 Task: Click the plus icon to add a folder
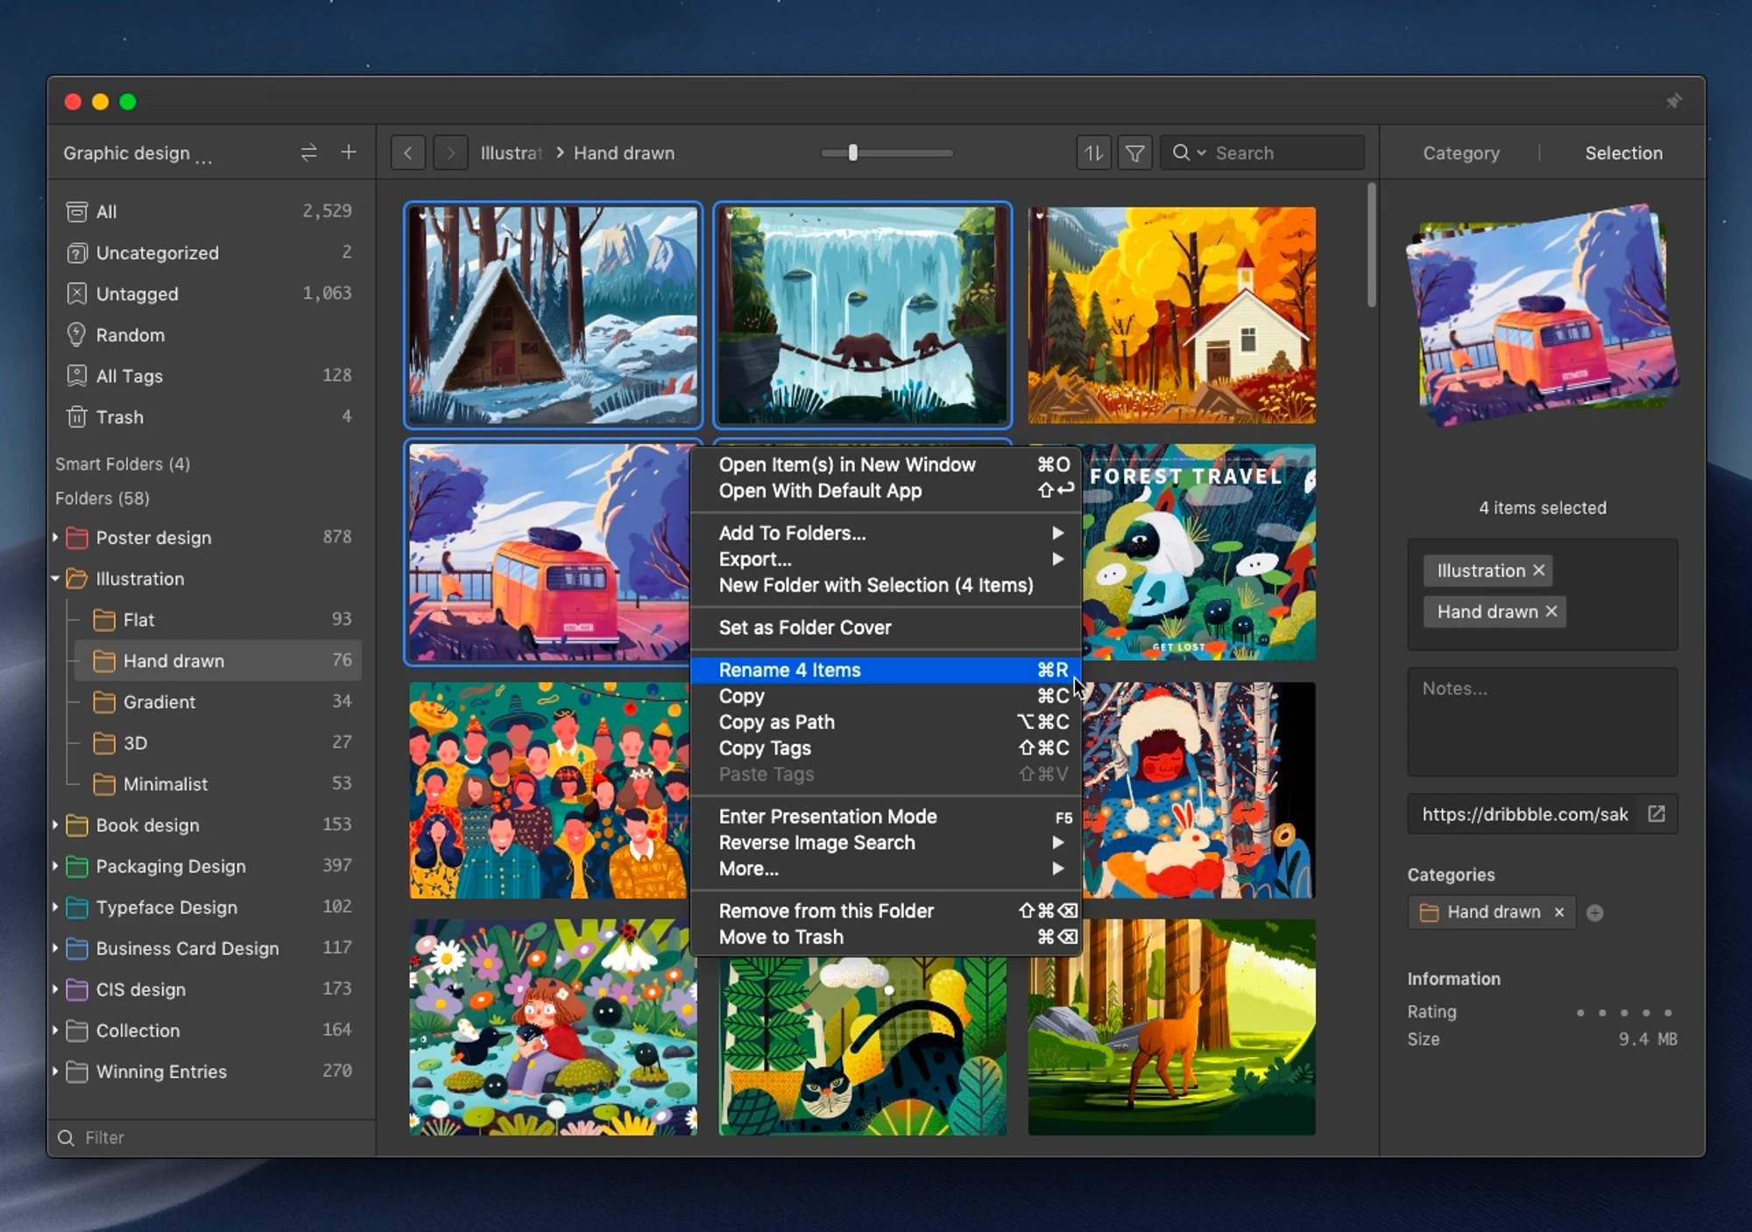(348, 152)
